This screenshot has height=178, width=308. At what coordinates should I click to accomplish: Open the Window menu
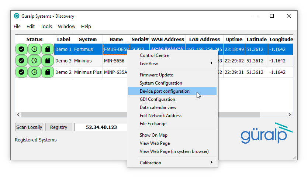tap(67, 26)
